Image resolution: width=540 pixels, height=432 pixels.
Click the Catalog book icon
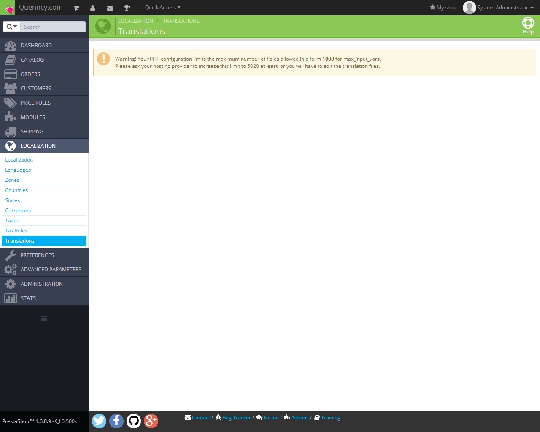point(11,60)
